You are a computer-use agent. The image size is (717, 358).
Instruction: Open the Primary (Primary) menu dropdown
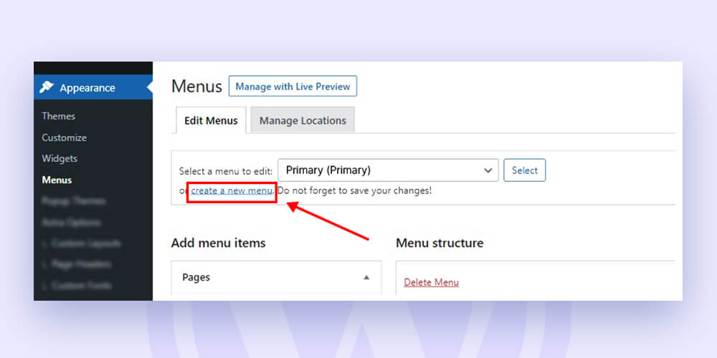[388, 170]
